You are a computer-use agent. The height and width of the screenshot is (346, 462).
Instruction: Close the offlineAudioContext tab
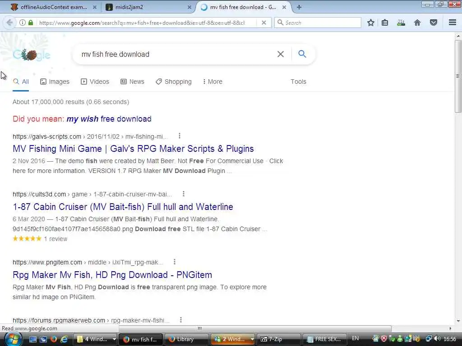click(x=95, y=7)
